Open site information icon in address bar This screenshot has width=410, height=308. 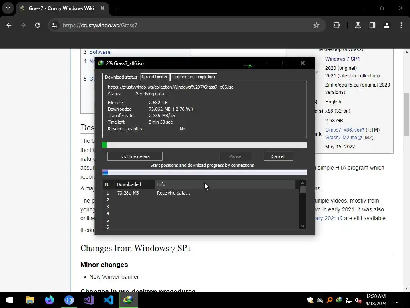point(54,25)
